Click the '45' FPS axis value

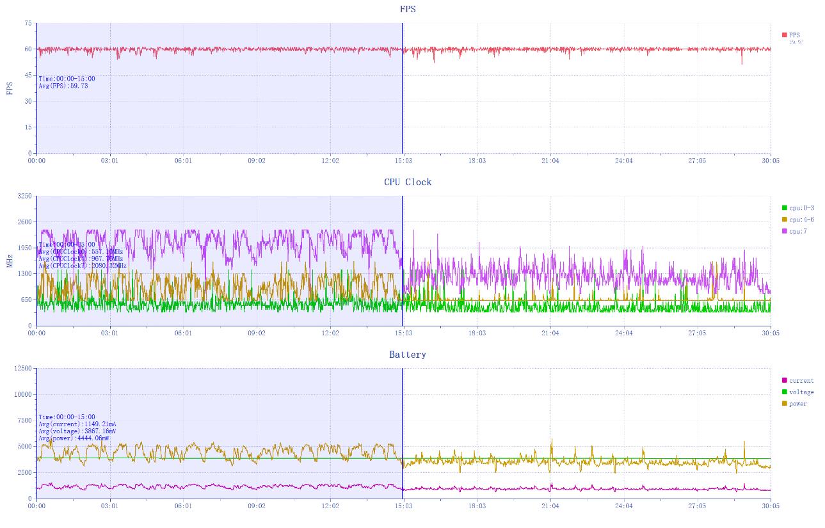(28, 76)
